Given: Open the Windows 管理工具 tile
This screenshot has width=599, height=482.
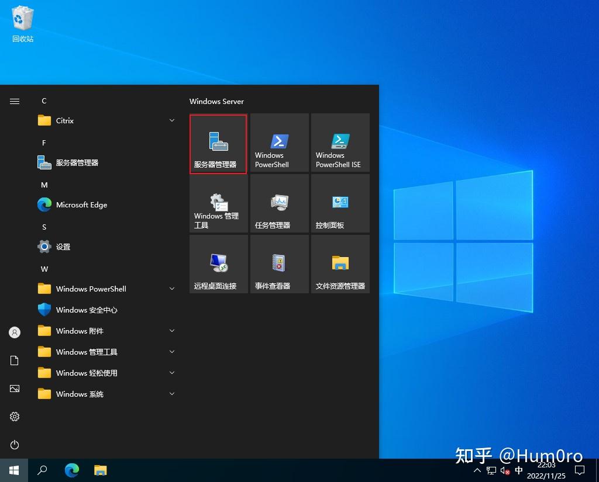Looking at the screenshot, I should tap(218, 203).
